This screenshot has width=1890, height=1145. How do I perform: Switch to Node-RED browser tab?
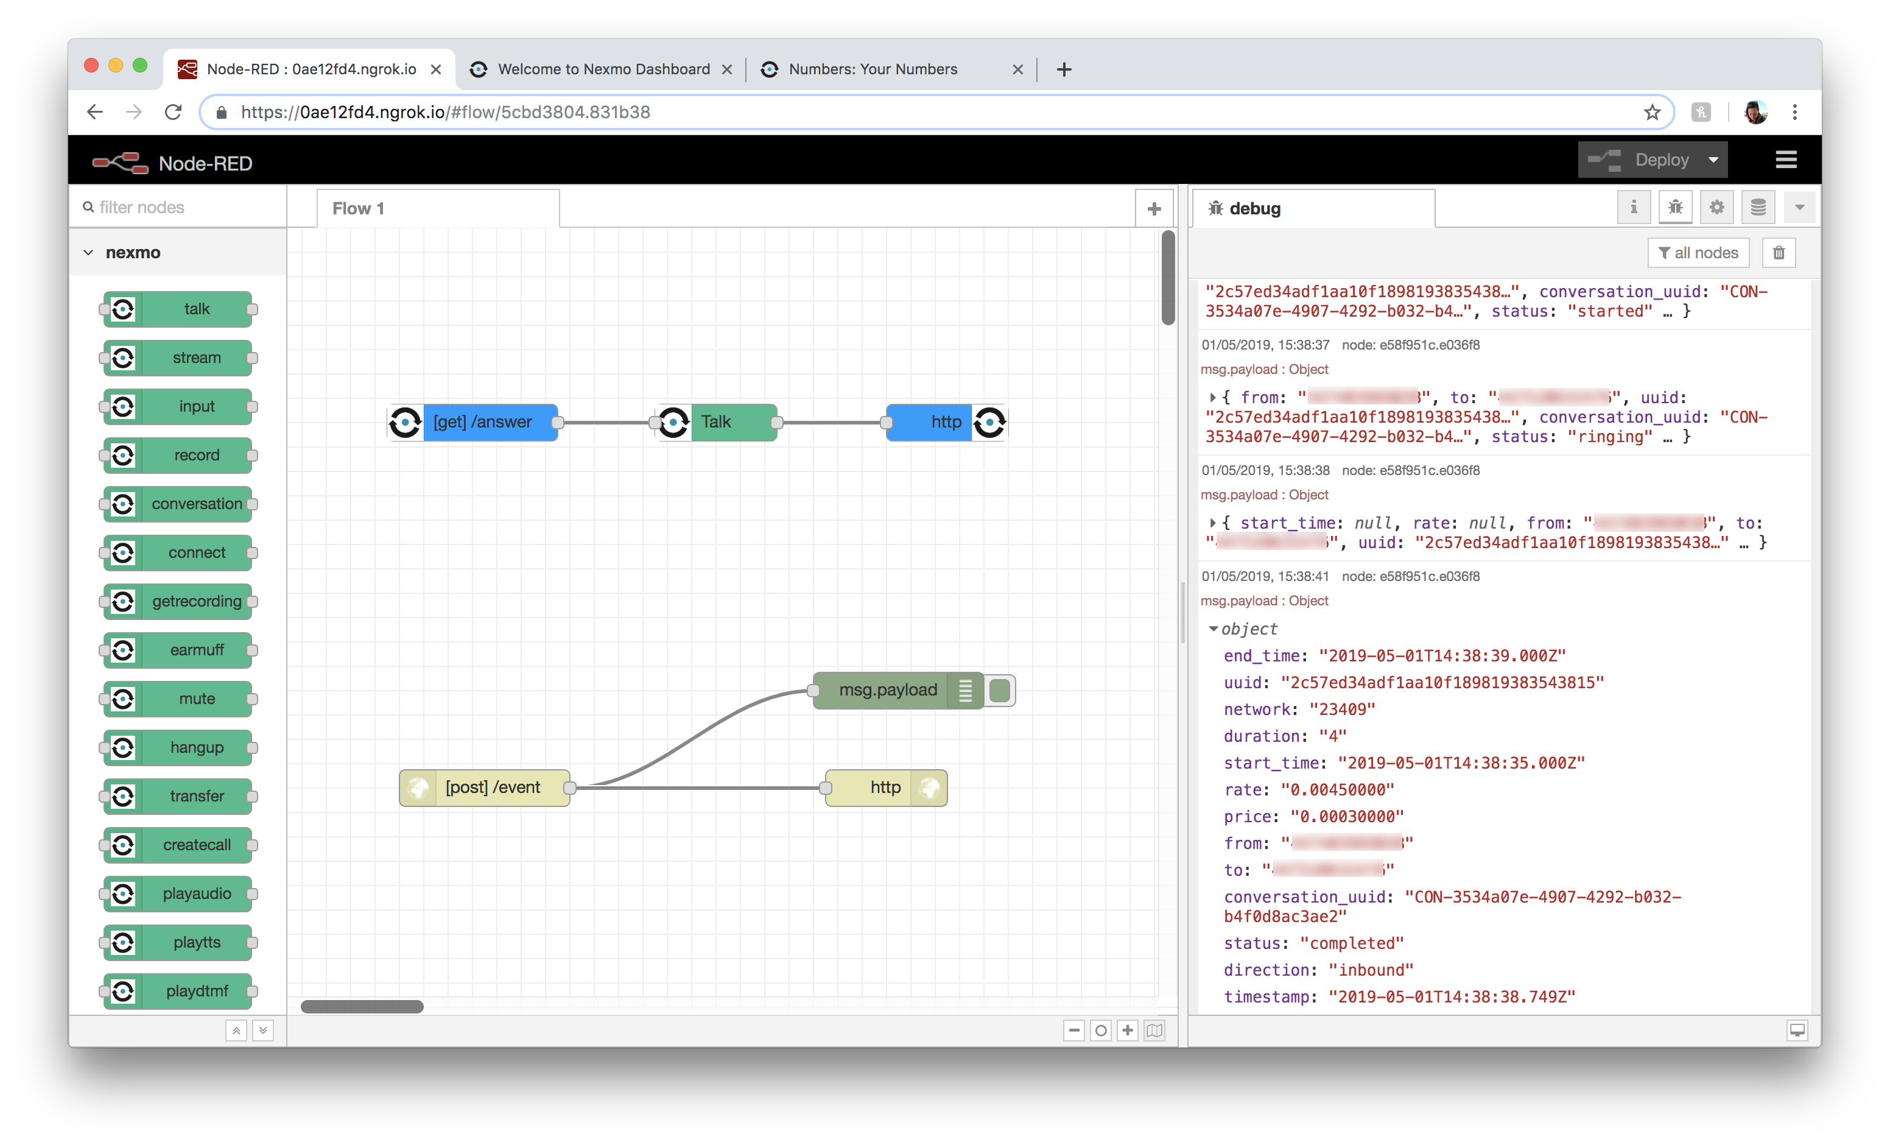tap(309, 69)
